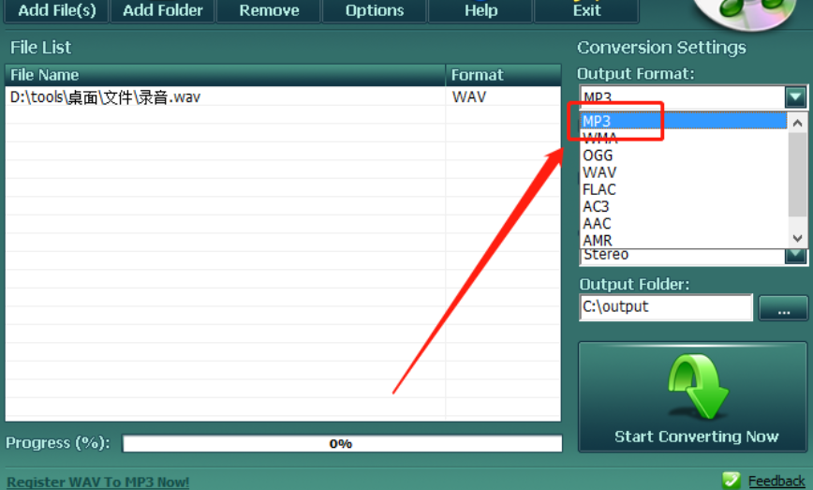Open the Help toolbar button
This screenshot has width=813, height=490.
pos(480,11)
